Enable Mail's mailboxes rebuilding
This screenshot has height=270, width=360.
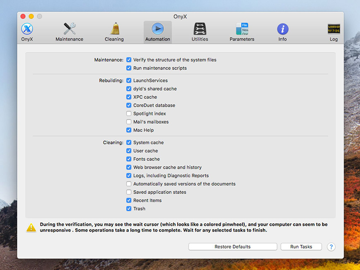129,122
